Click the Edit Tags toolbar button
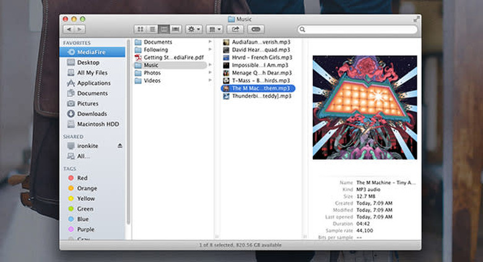 pos(256,29)
